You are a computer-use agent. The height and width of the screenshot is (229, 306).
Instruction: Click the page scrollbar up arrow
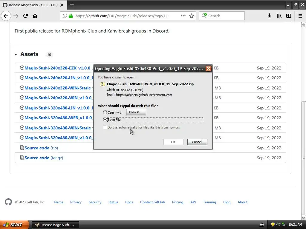coord(304,24)
